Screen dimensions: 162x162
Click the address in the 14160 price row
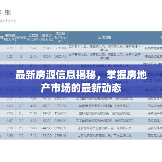click(x=105, y=113)
